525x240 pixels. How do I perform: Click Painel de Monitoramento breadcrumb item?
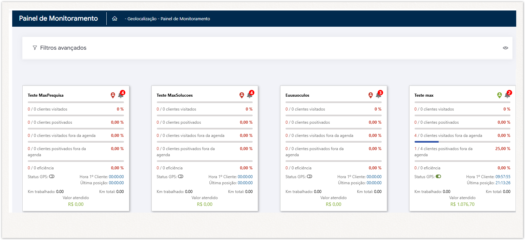tap(185, 19)
